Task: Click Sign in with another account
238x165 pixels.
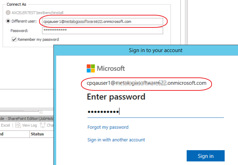Action: coord(116,140)
